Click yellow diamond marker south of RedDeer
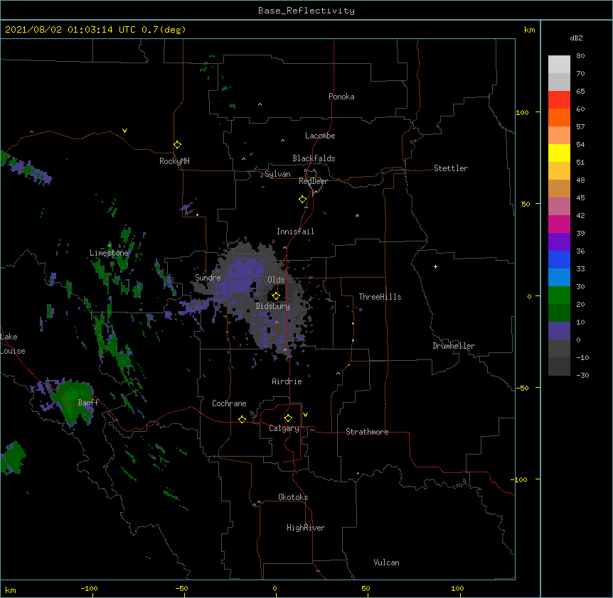The image size is (613, 598). [x=303, y=200]
